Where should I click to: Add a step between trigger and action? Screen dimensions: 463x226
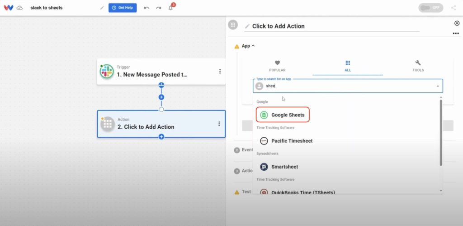pos(161,97)
